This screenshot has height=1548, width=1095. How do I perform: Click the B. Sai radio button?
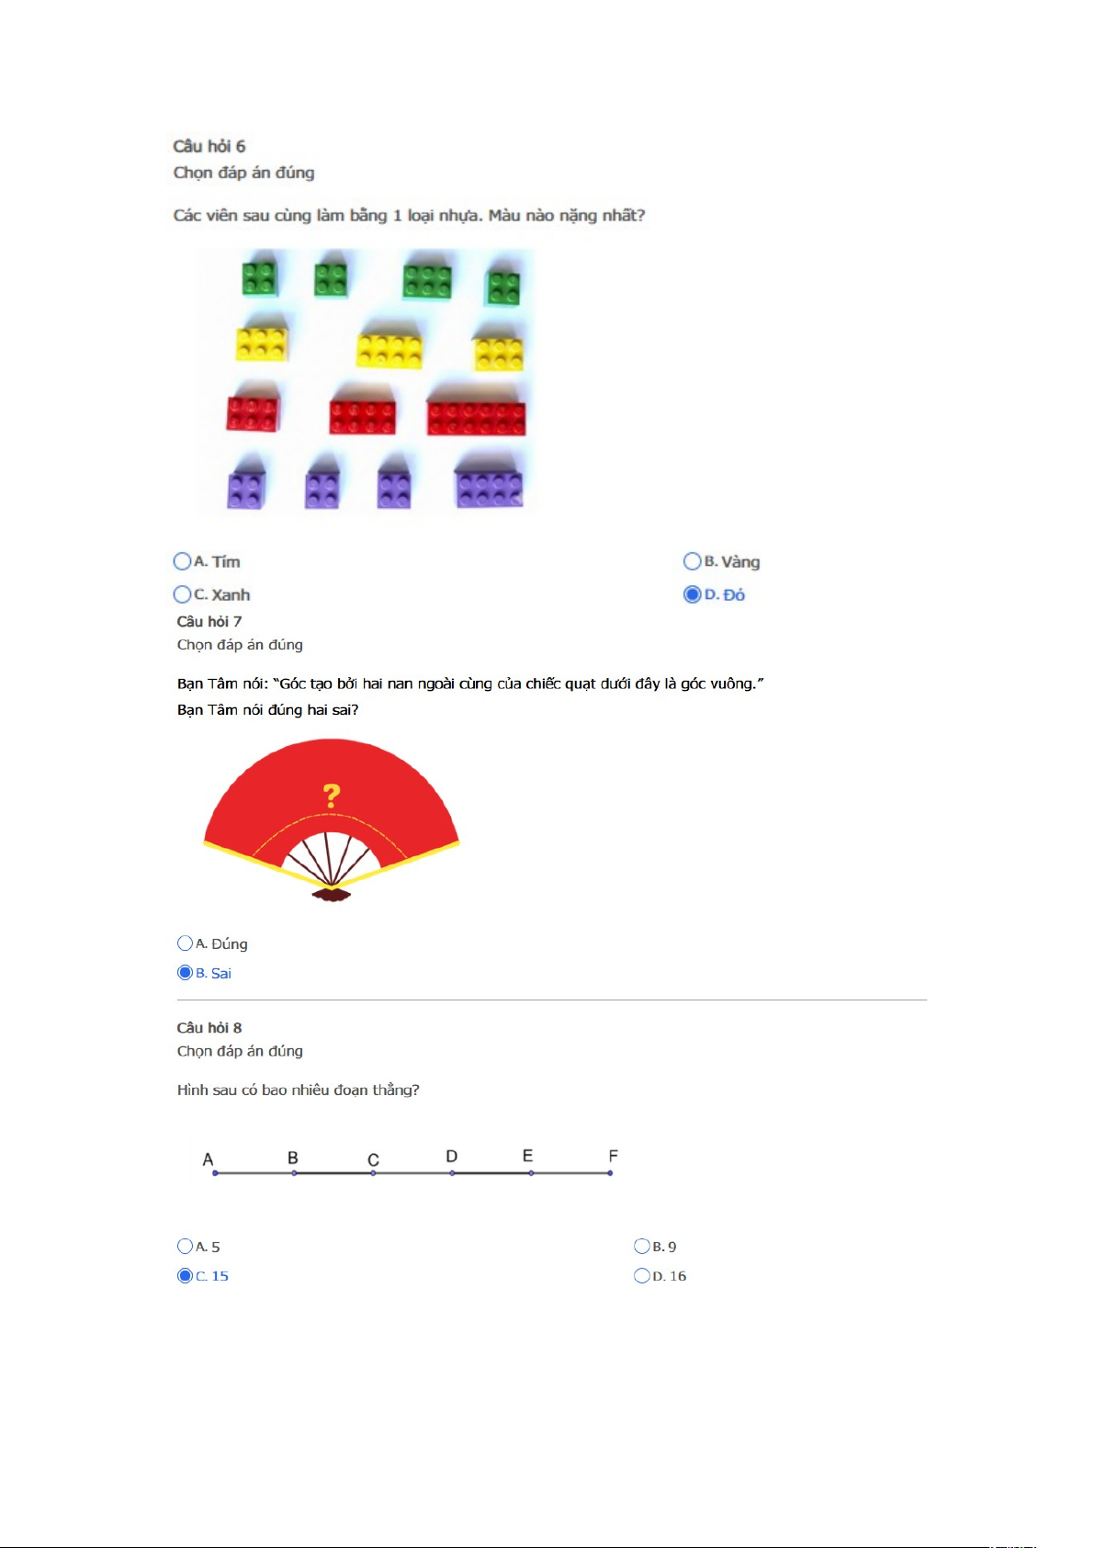[185, 973]
